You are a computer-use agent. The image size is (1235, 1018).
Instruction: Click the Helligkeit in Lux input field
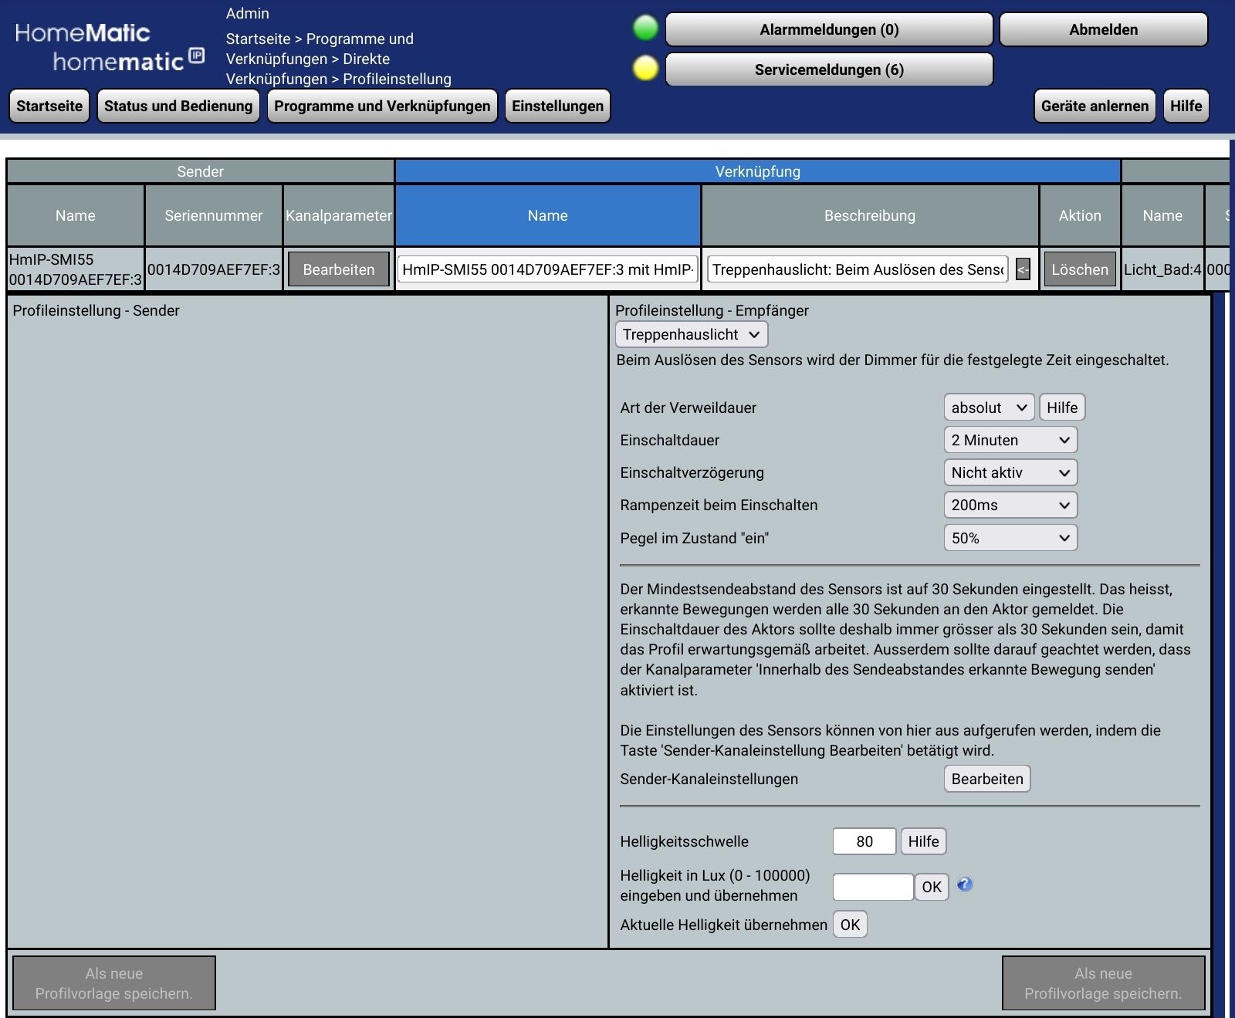coord(873,887)
